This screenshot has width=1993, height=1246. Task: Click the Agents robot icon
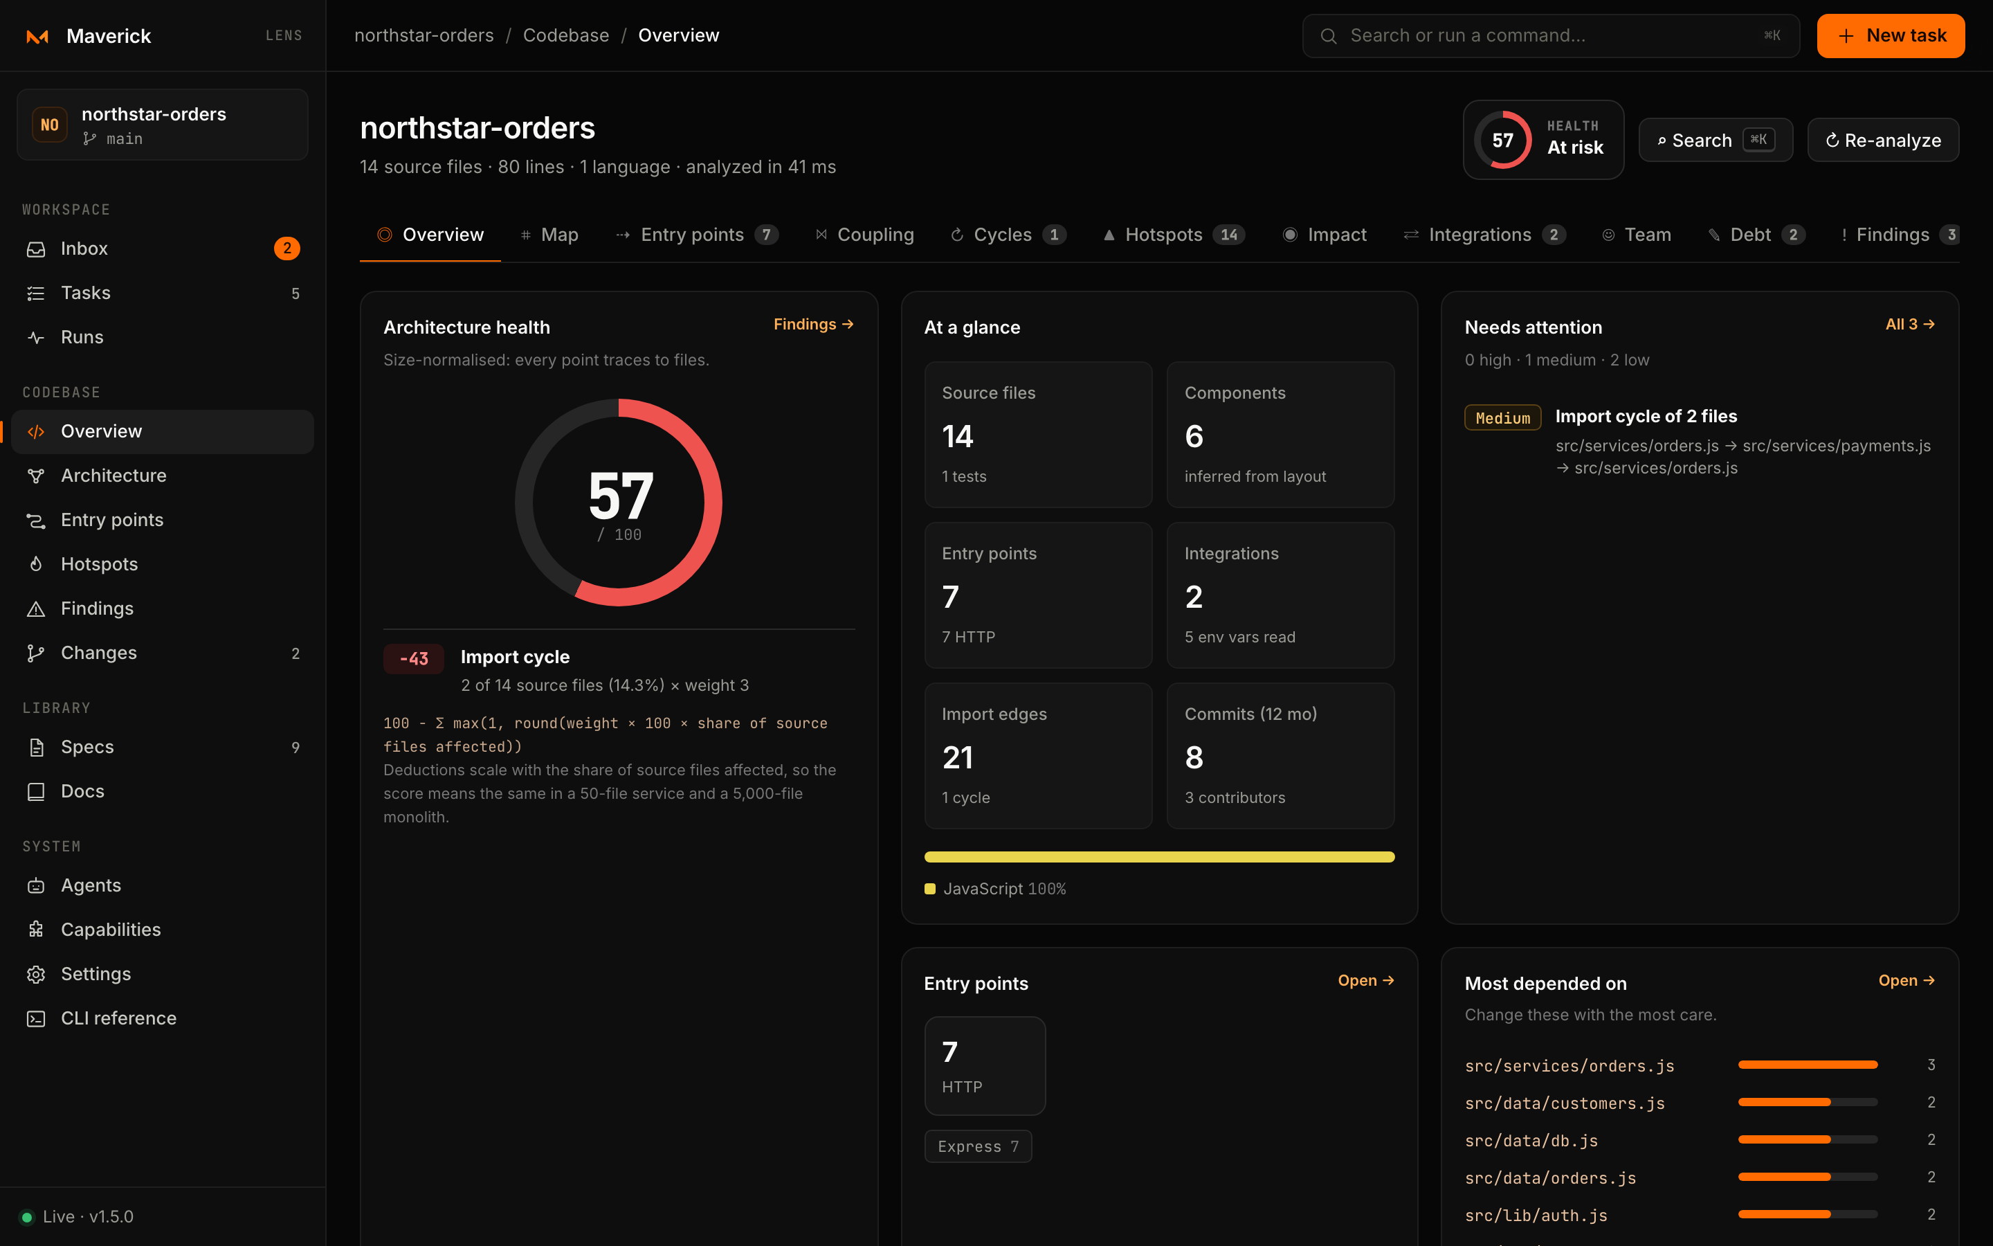[36, 886]
